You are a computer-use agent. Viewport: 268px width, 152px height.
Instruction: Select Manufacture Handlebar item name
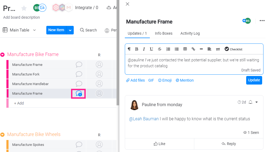click(x=30, y=84)
